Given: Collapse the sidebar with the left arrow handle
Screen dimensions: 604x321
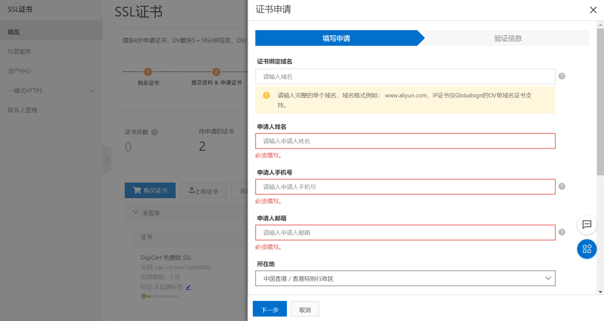Looking at the screenshot, I should coord(107,160).
